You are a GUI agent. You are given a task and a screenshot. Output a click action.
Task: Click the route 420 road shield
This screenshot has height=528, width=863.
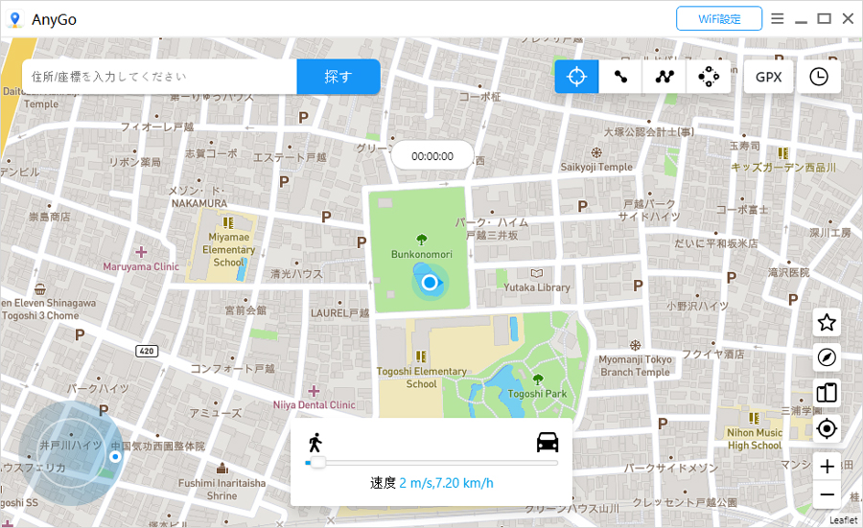click(x=147, y=351)
